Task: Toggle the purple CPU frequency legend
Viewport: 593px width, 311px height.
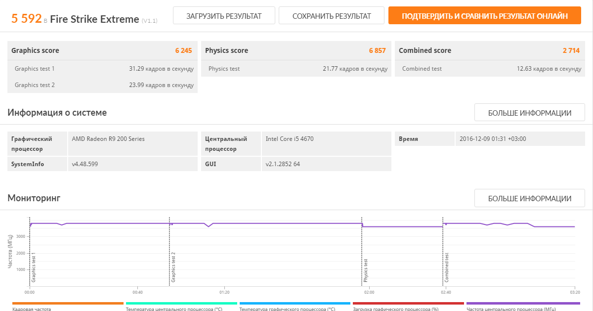Action: (521, 306)
